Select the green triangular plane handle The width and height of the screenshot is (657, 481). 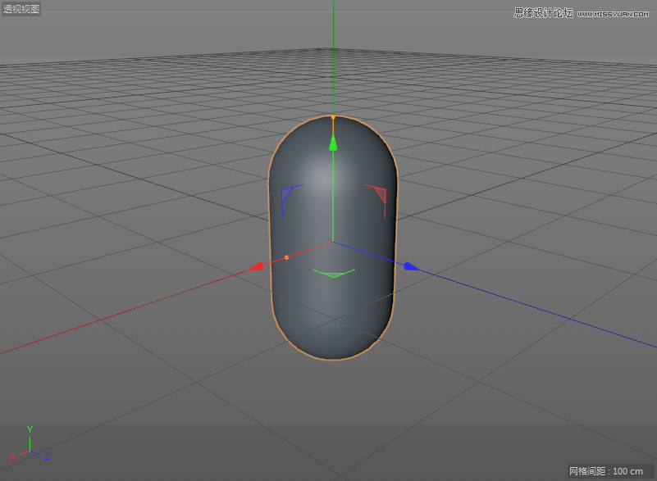pyautogui.click(x=334, y=272)
